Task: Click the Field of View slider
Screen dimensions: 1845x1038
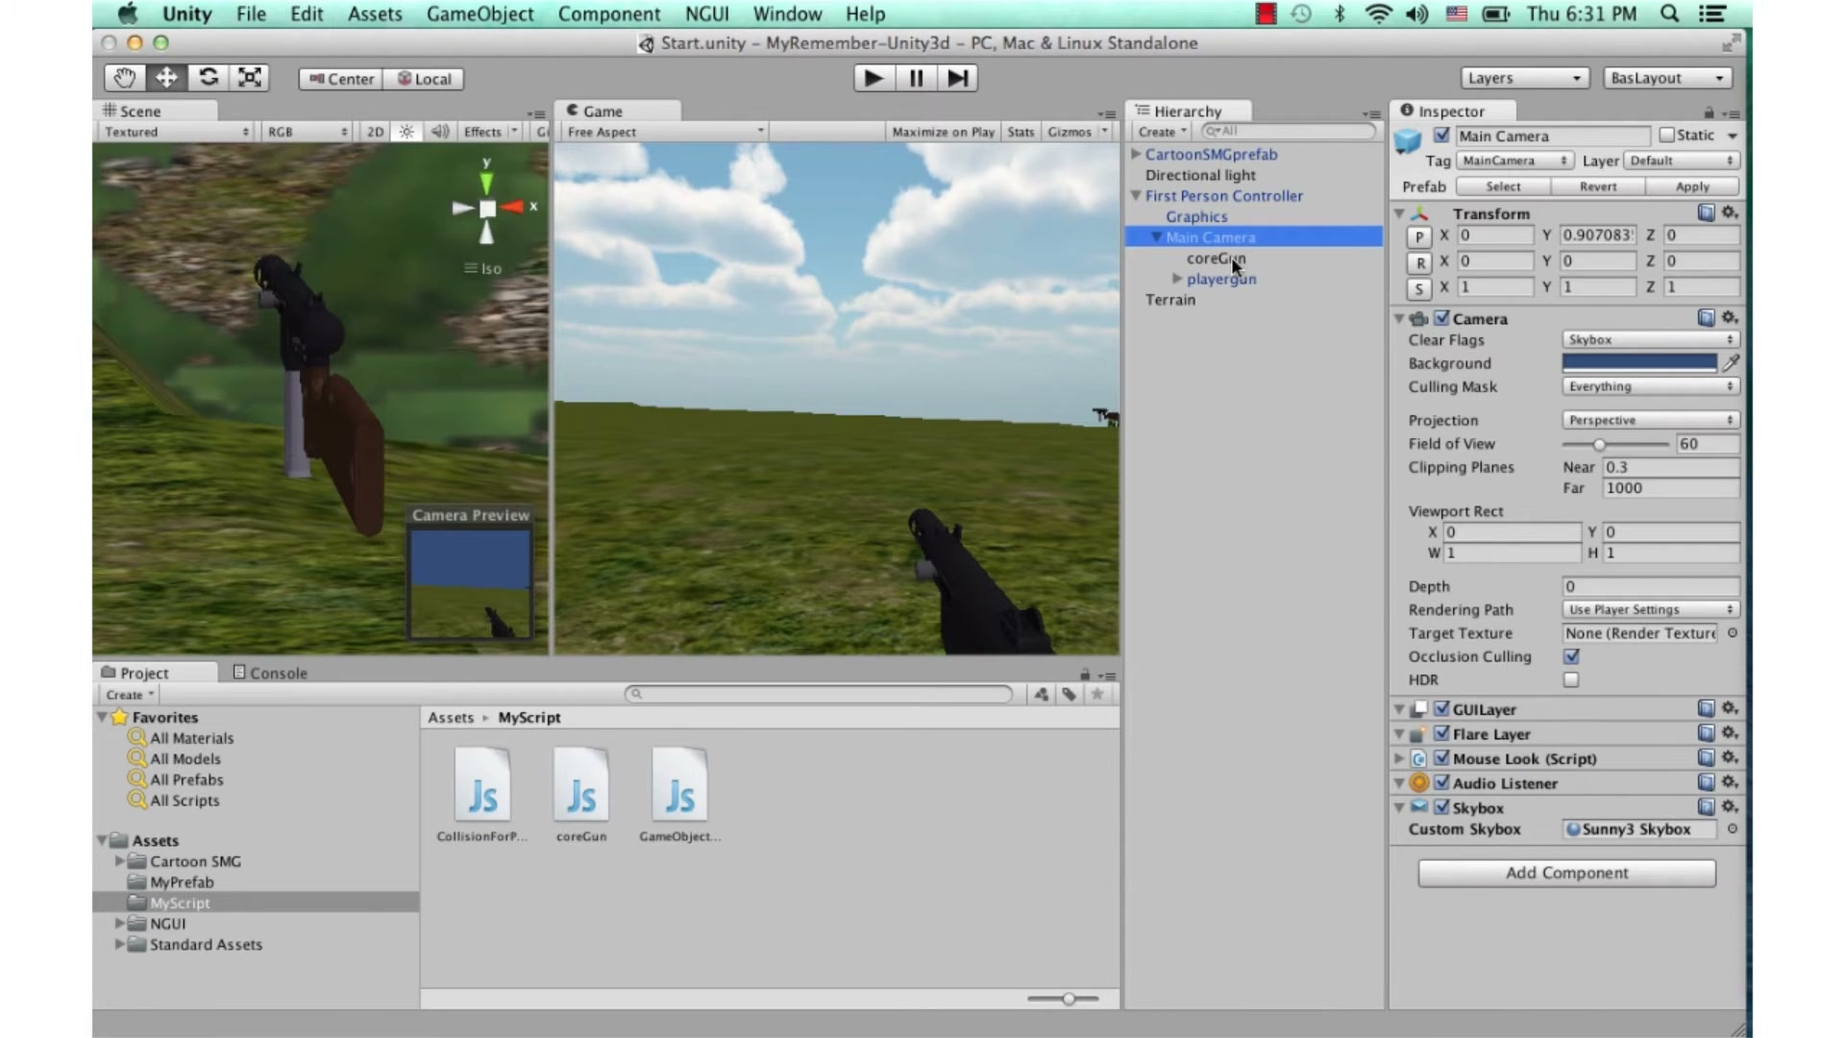Action: (x=1615, y=444)
